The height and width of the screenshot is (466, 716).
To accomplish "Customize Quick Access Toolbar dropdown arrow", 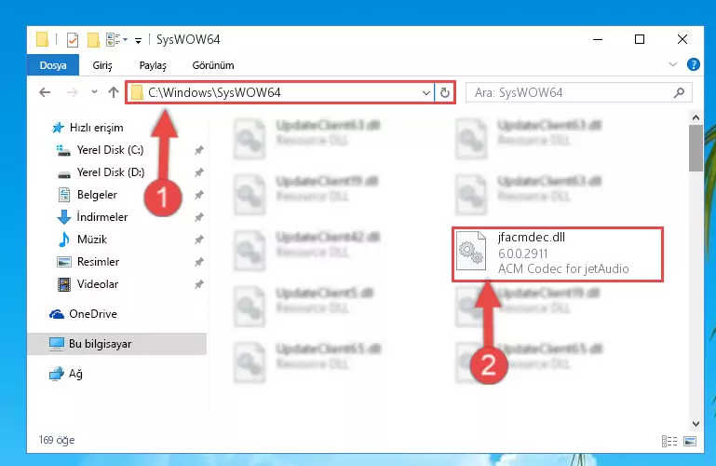I will tap(138, 41).
